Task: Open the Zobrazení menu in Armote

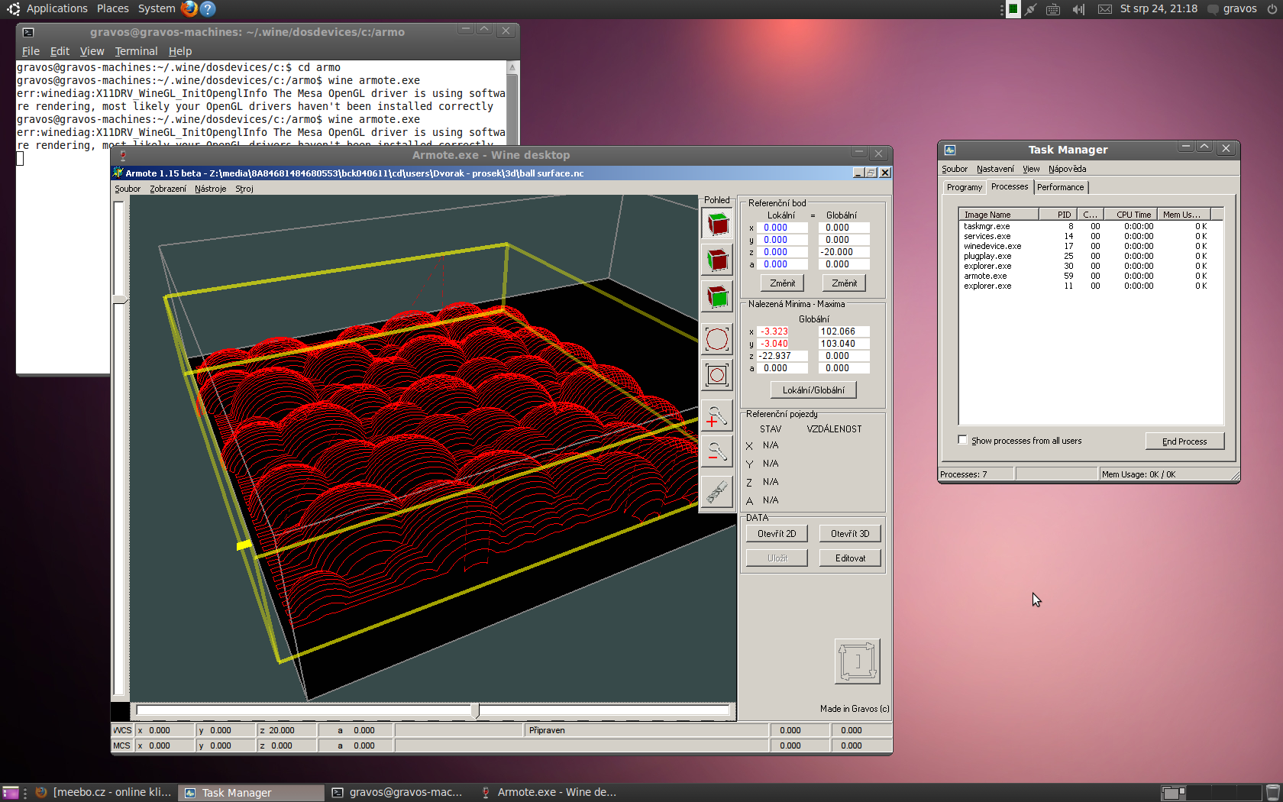Action: pyautogui.click(x=167, y=189)
